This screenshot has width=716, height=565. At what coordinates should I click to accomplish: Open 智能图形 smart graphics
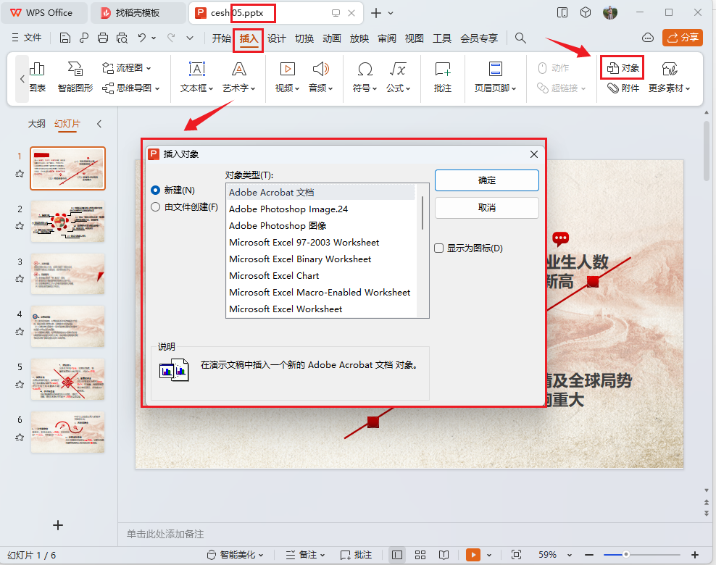[75, 77]
